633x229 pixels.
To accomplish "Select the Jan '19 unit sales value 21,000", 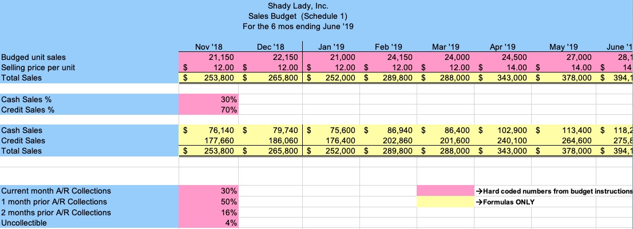I will 342,57.
